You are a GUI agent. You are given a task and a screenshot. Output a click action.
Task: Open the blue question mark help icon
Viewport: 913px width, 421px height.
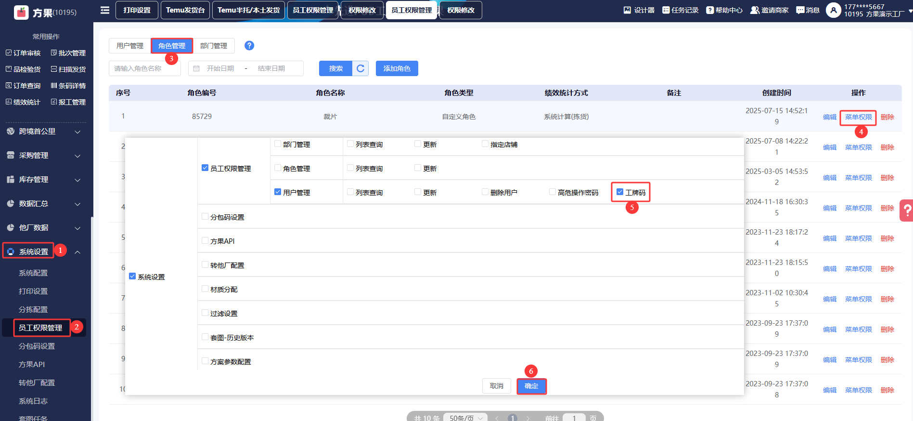point(249,46)
